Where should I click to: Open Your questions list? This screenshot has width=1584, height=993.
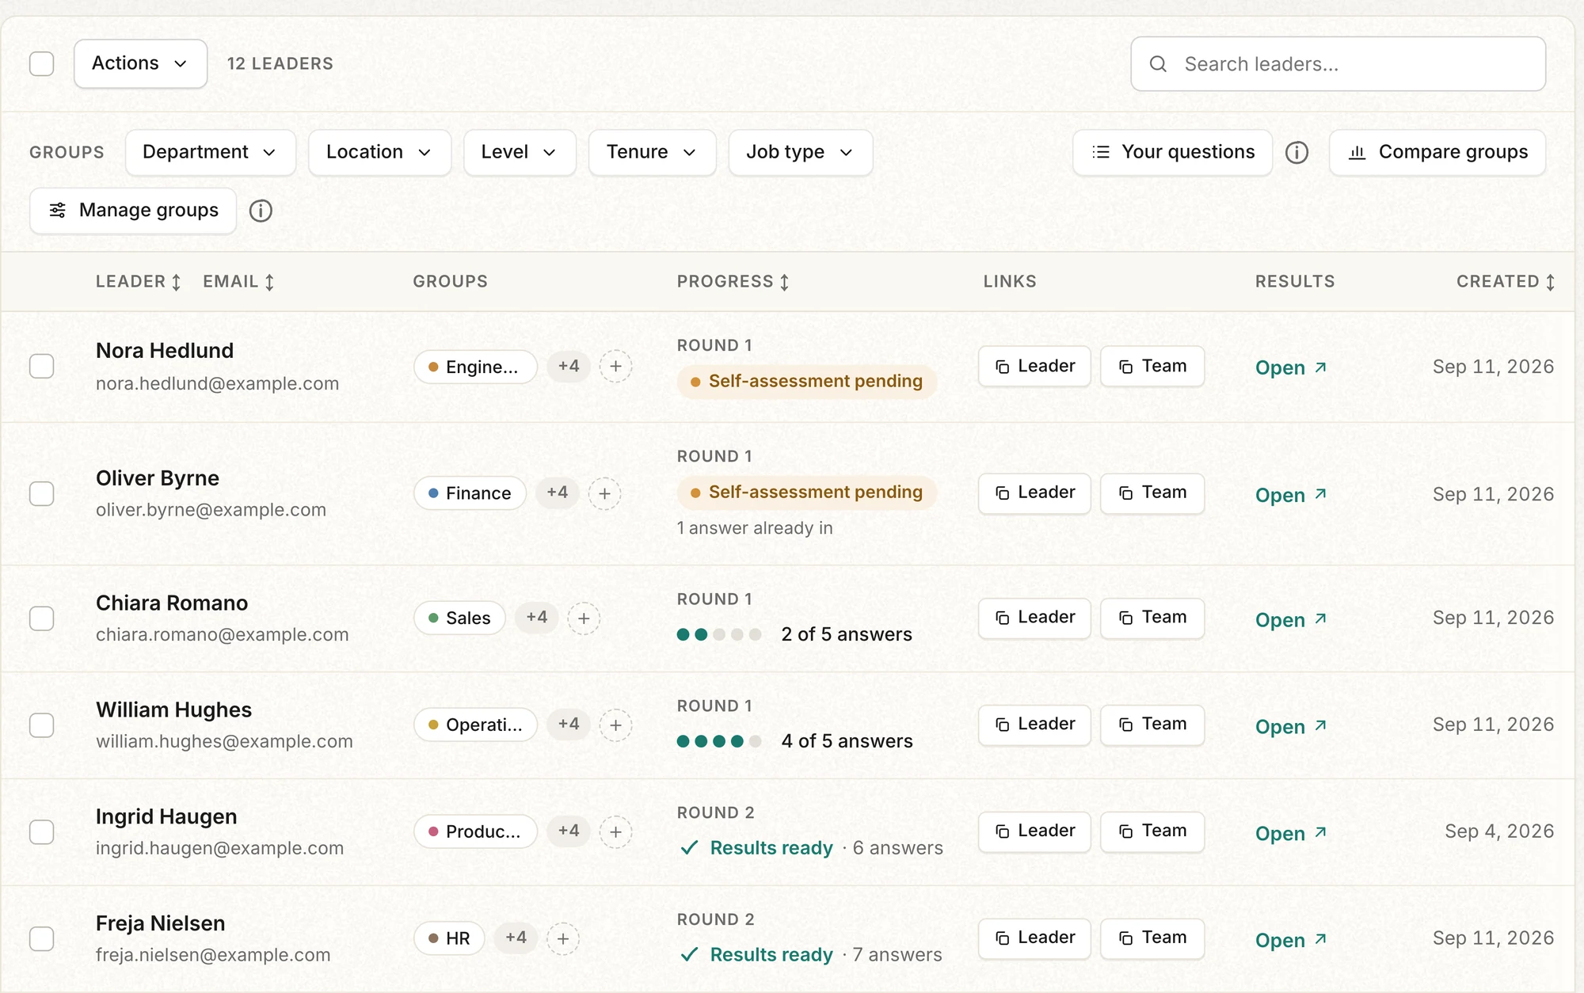pyautogui.click(x=1172, y=152)
